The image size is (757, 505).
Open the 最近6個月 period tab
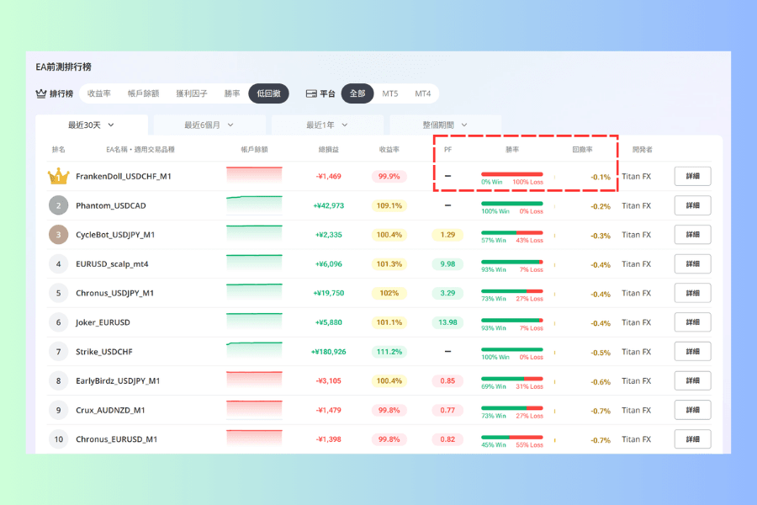[209, 125]
